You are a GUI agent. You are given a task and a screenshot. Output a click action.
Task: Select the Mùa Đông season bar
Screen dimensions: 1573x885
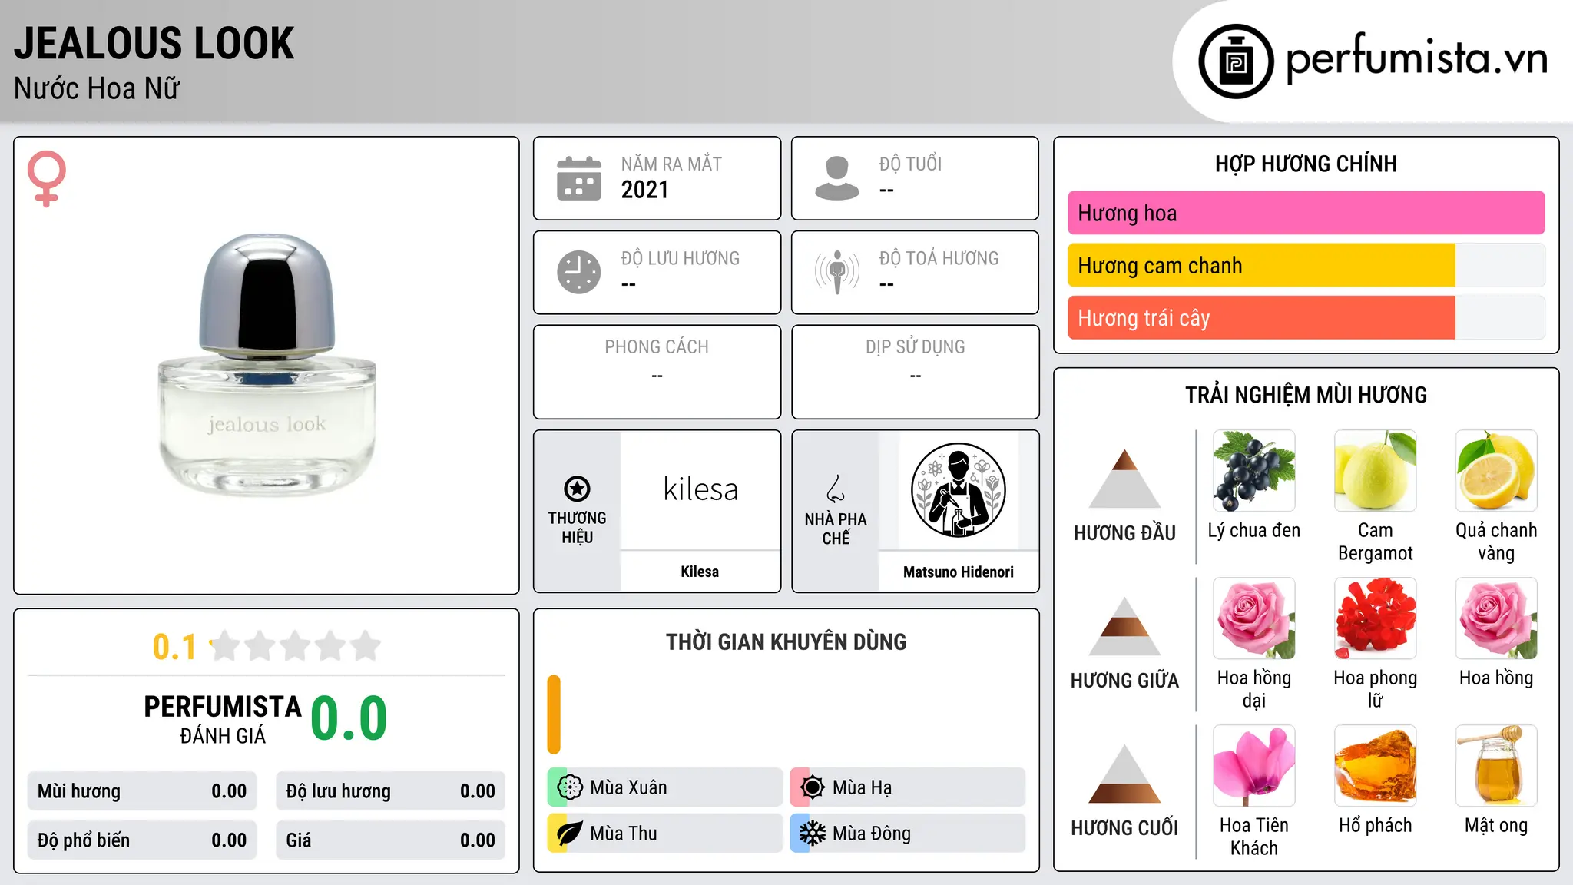click(908, 834)
